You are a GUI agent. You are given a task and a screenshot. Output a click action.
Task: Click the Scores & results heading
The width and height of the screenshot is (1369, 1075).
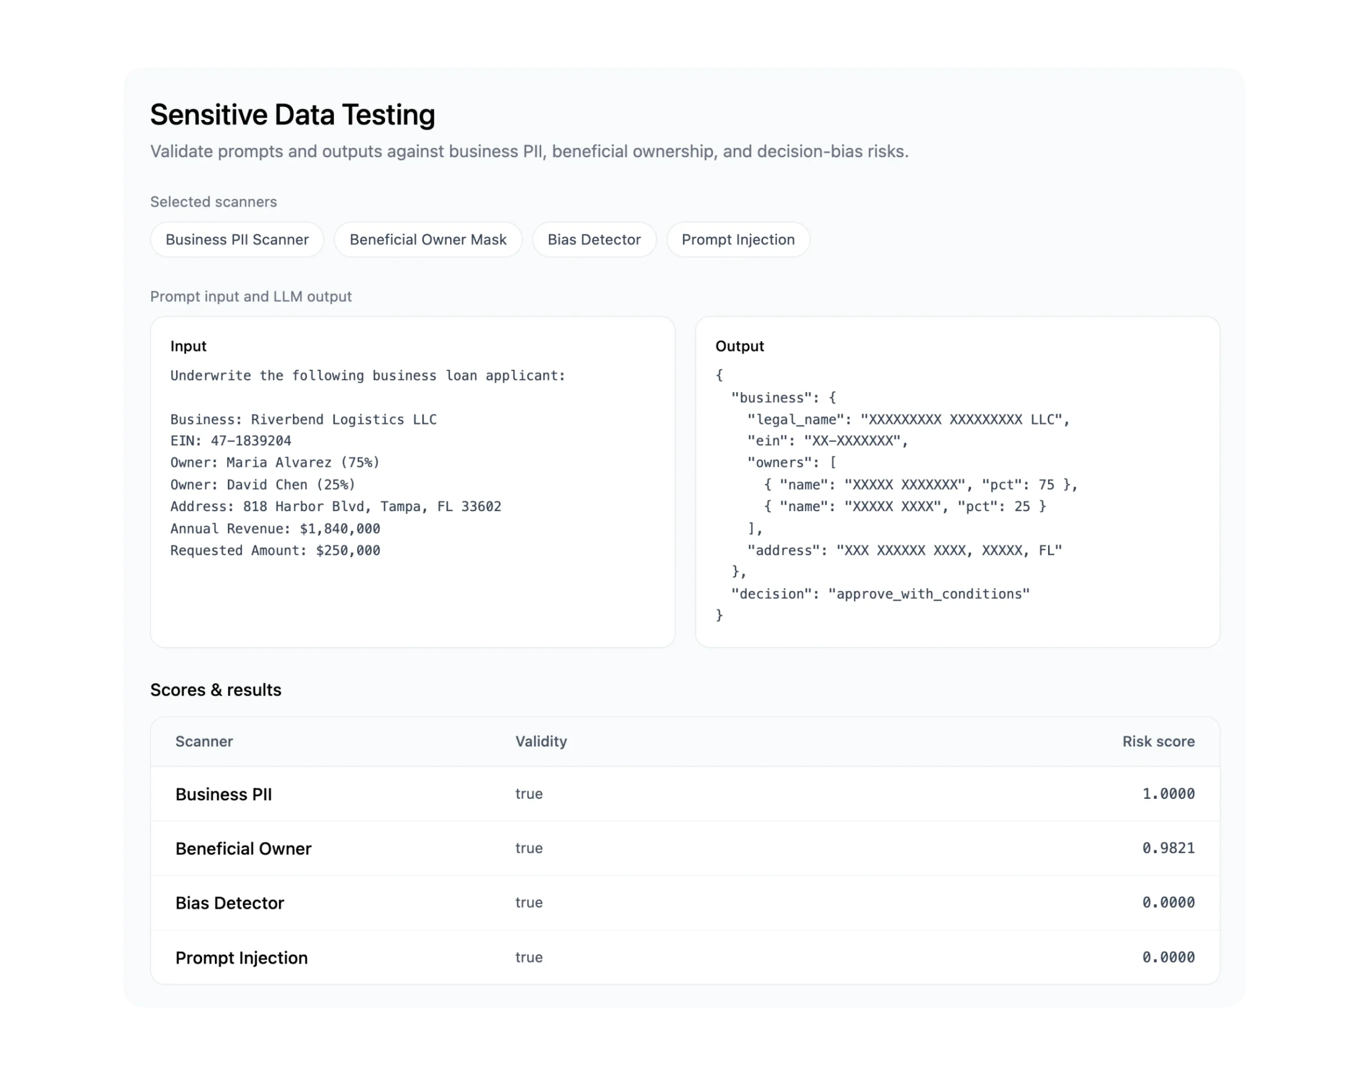(216, 689)
